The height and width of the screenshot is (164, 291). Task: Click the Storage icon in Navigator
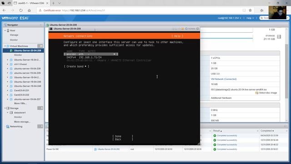[8, 108]
